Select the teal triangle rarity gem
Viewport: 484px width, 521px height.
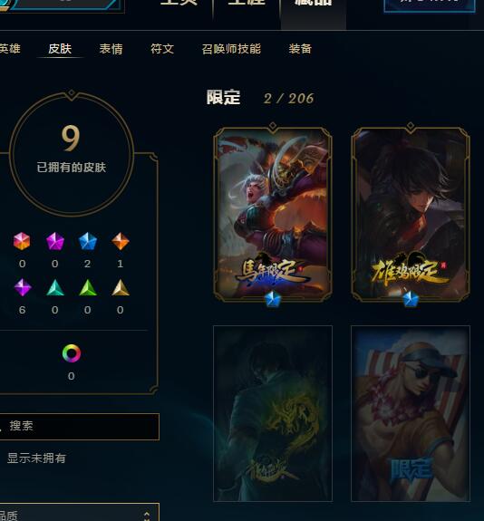(x=55, y=287)
